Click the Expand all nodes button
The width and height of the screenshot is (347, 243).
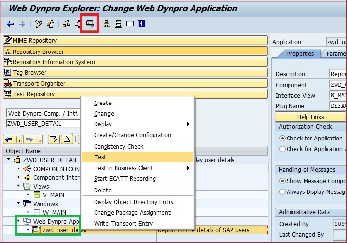click(54, 139)
